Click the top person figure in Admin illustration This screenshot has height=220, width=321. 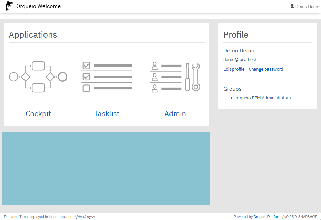(x=155, y=65)
